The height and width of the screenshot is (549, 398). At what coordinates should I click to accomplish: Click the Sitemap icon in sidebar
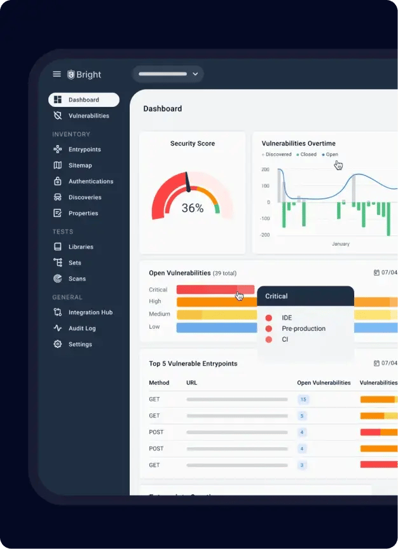pyautogui.click(x=58, y=165)
